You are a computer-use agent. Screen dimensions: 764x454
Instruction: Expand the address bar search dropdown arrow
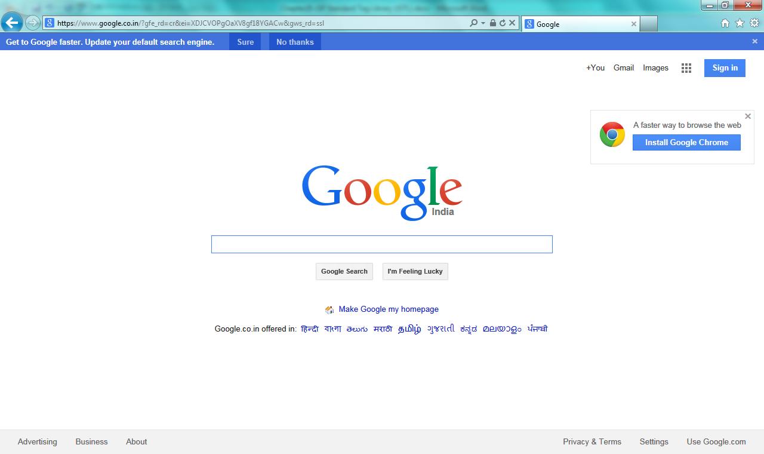pyautogui.click(x=483, y=23)
